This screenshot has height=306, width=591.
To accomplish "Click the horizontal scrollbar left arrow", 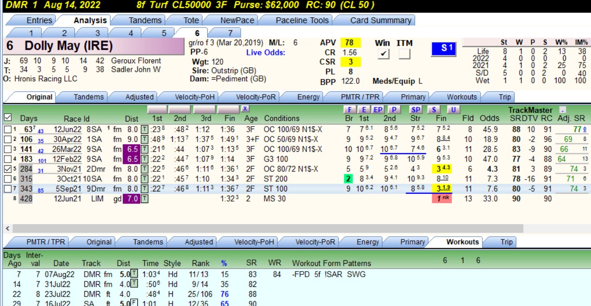I will pos(7,229).
